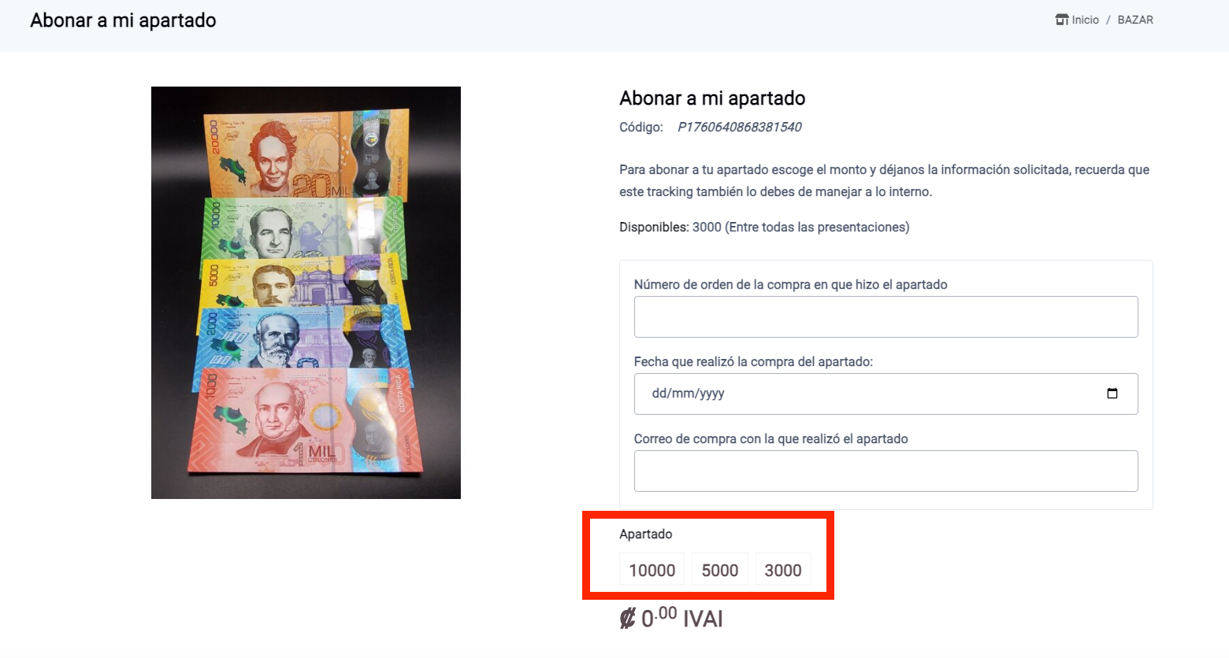The width and height of the screenshot is (1229, 658).
Task: Click the product code P1760640868381540
Action: [739, 127]
